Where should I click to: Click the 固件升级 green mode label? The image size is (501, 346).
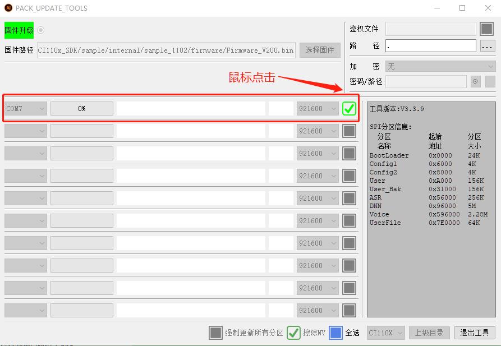click(x=19, y=30)
